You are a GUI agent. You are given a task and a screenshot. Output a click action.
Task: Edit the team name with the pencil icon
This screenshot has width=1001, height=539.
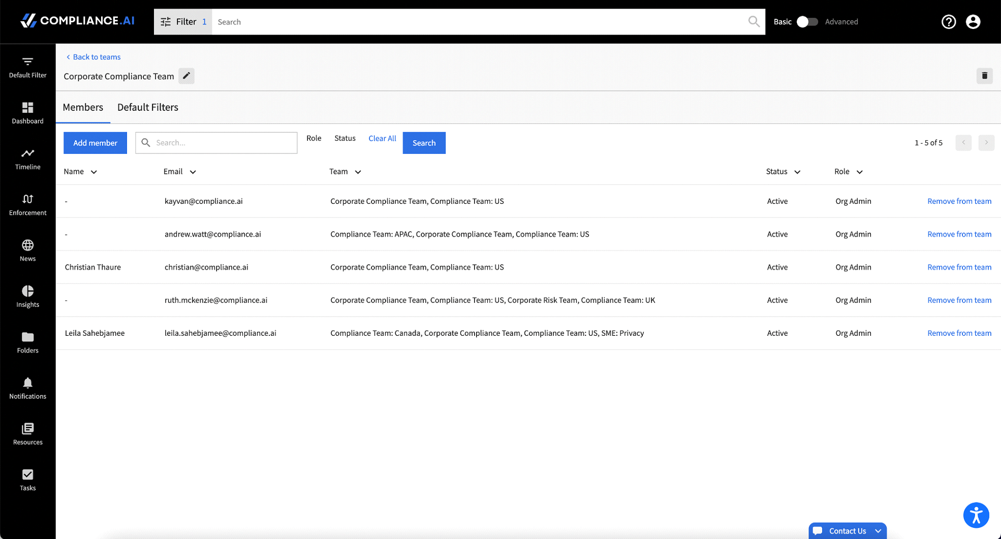click(x=186, y=76)
